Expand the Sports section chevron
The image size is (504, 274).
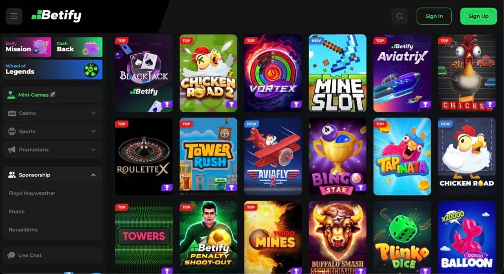coord(93,132)
